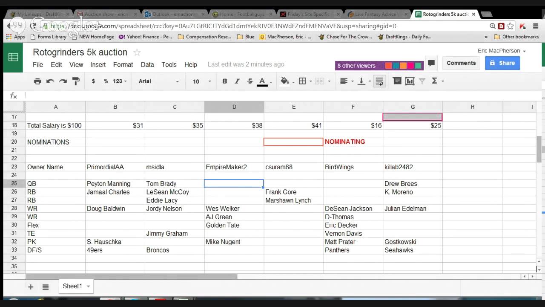Open the File menu
This screenshot has height=307, width=545.
[x=38, y=65]
